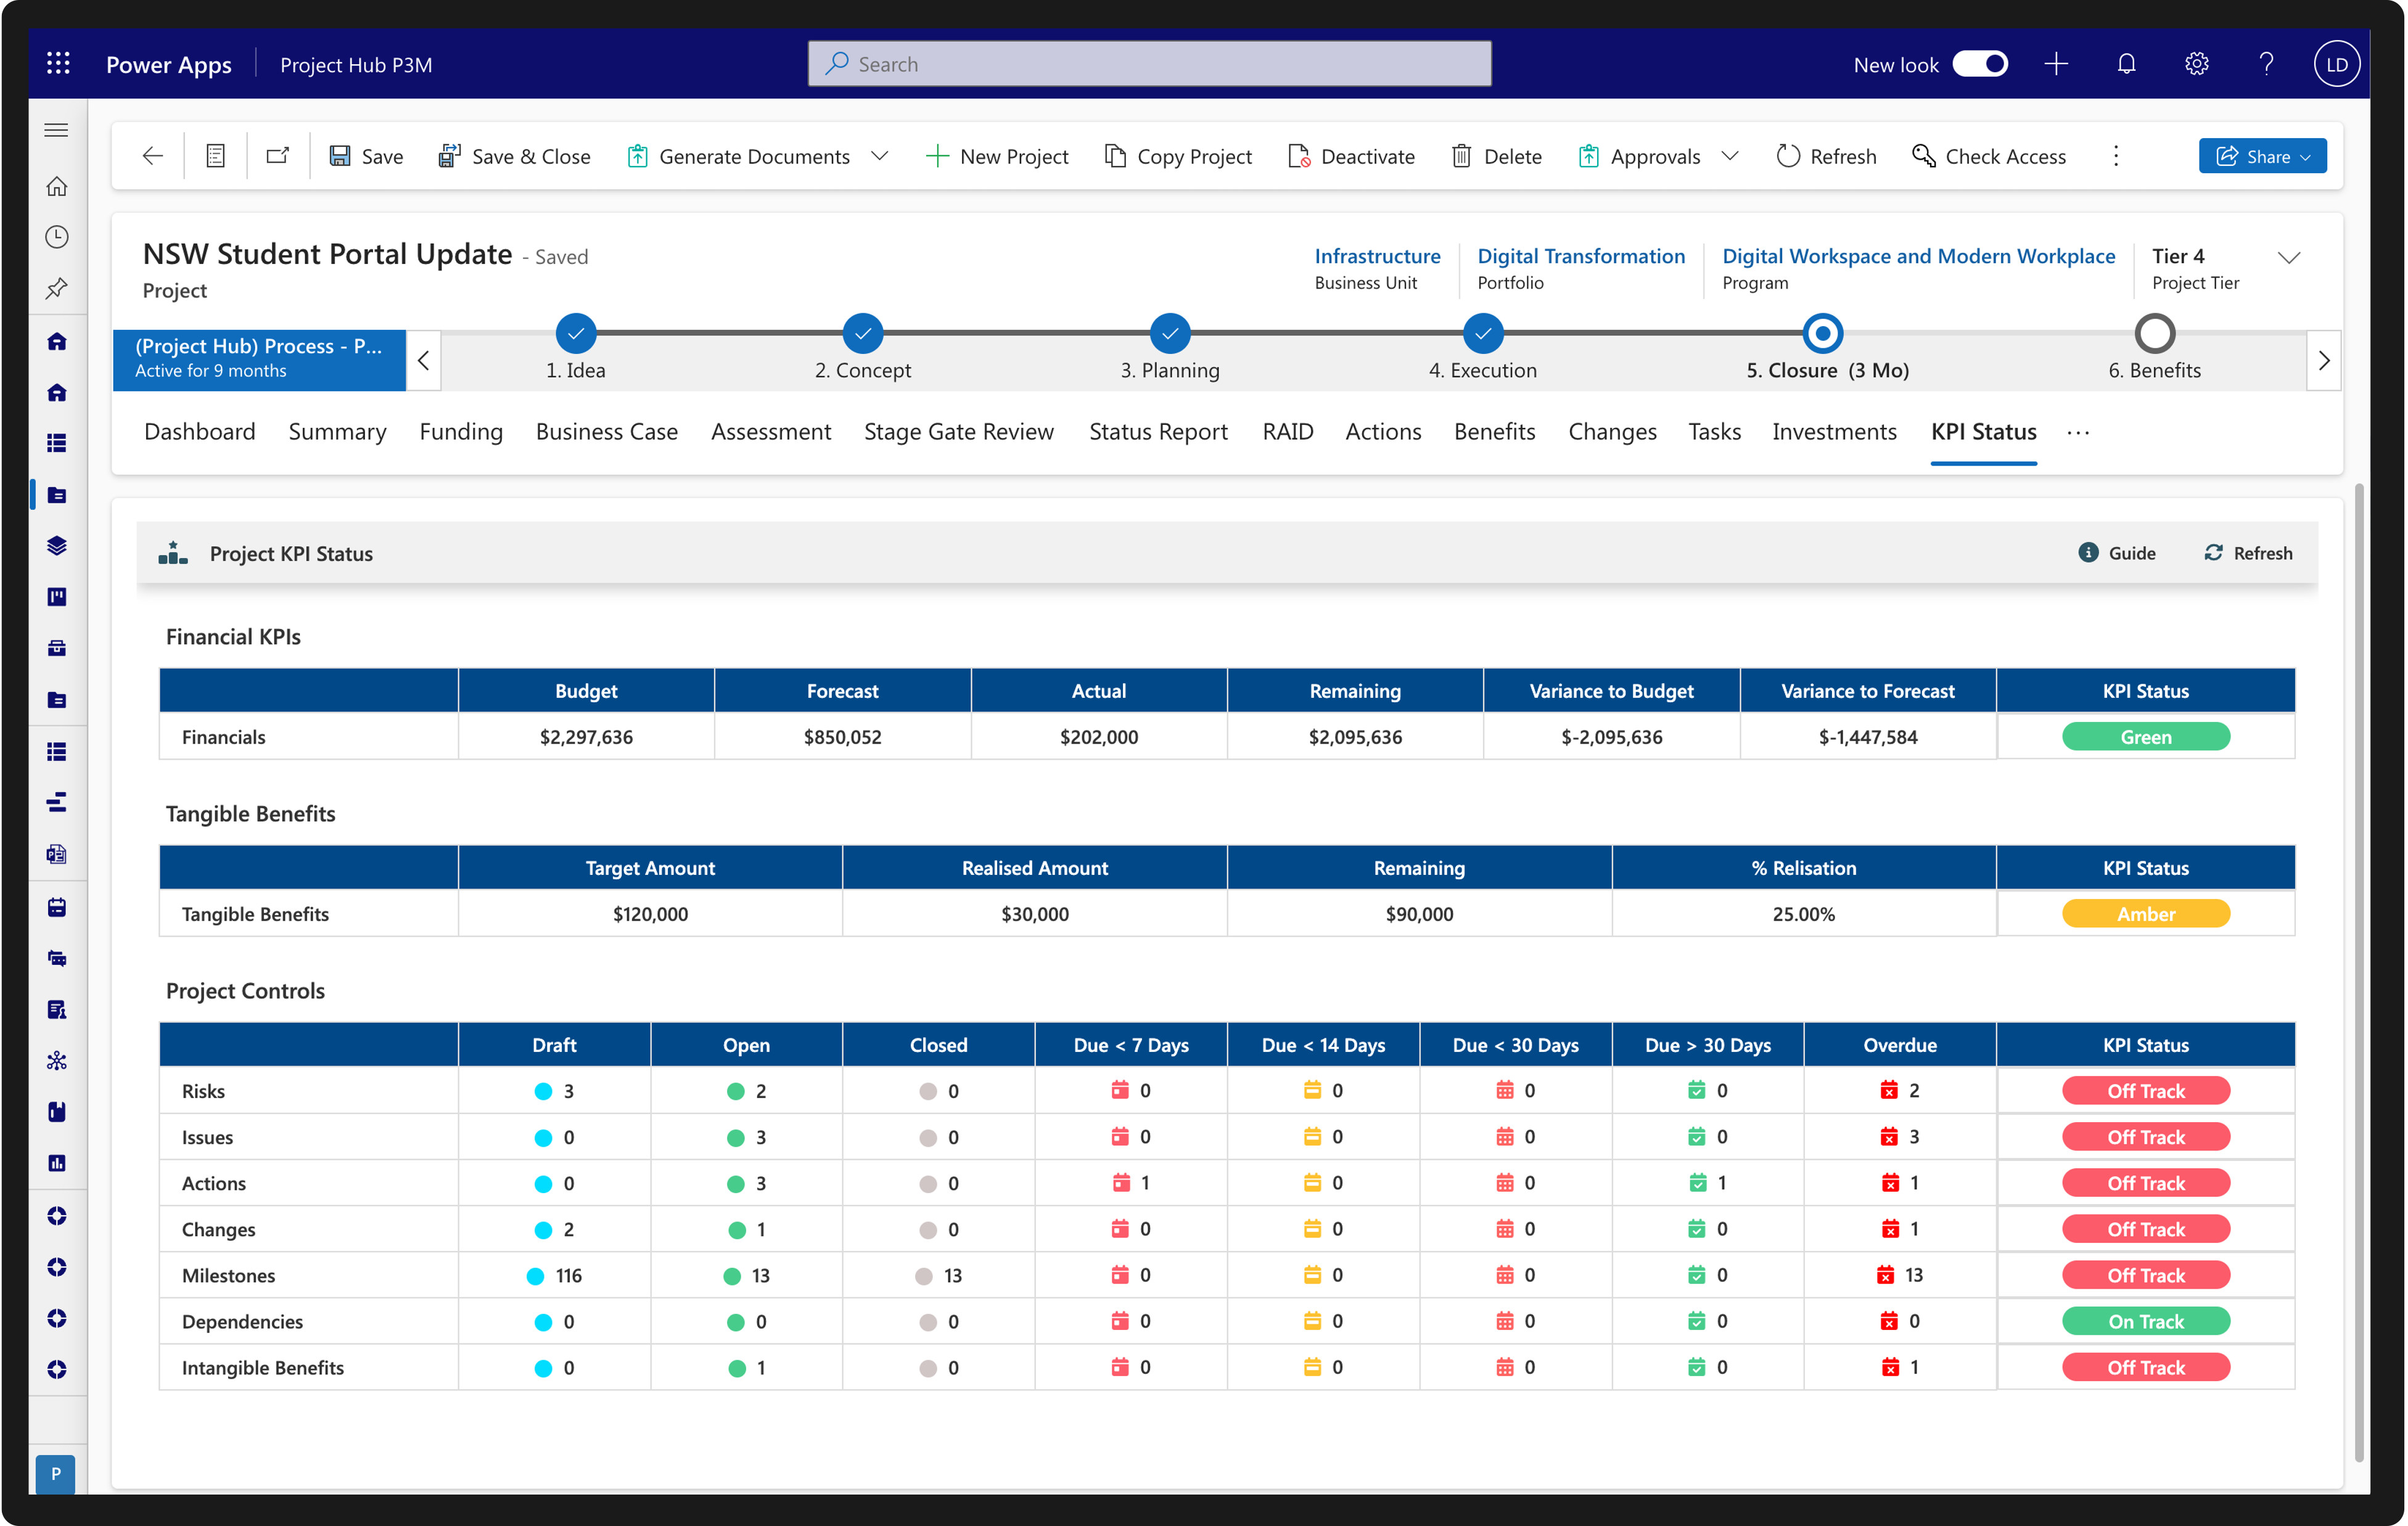Click the back arrow in command bar

coord(152,156)
